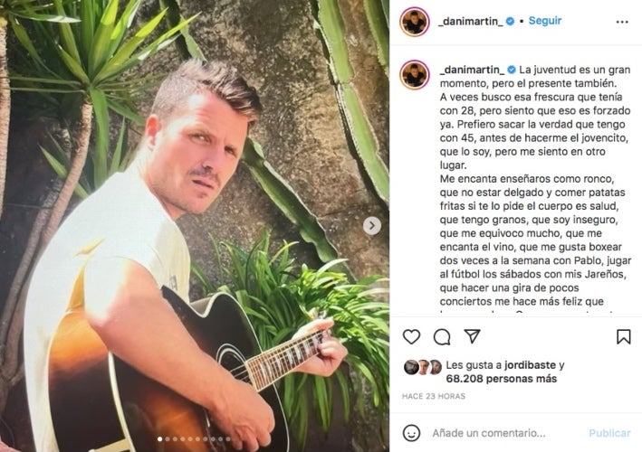Click _danimartin_ username in caption
The image size is (642, 452).
pos(472,70)
